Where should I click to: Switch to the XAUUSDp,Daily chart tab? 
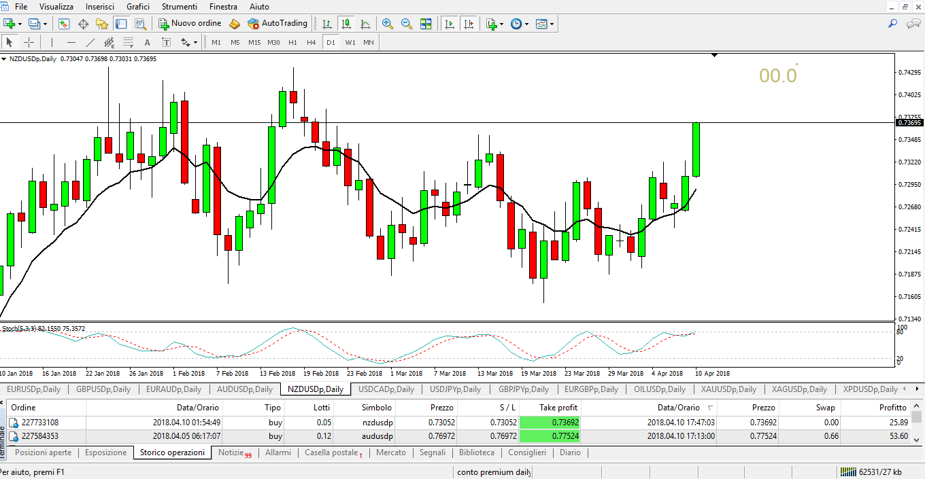(728, 389)
